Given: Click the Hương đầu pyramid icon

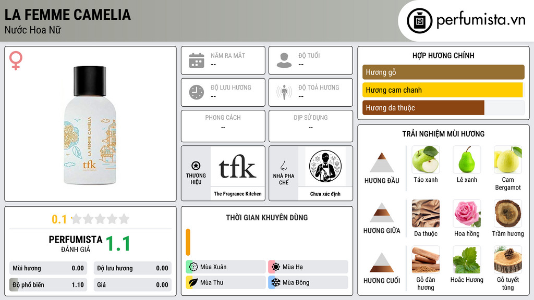Looking at the screenshot, I should [381, 162].
